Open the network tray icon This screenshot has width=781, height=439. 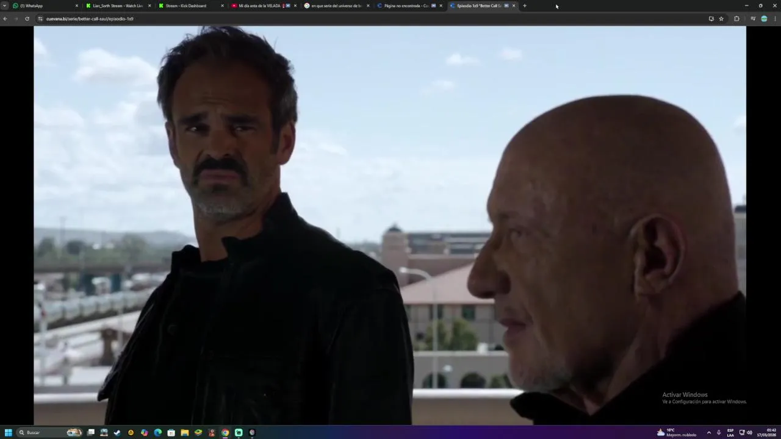(x=742, y=432)
